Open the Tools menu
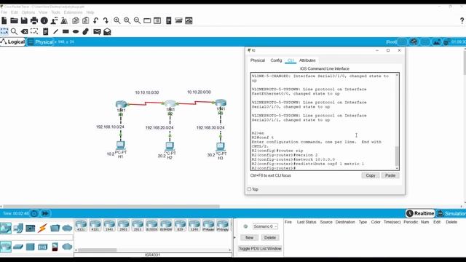 click(55, 12)
